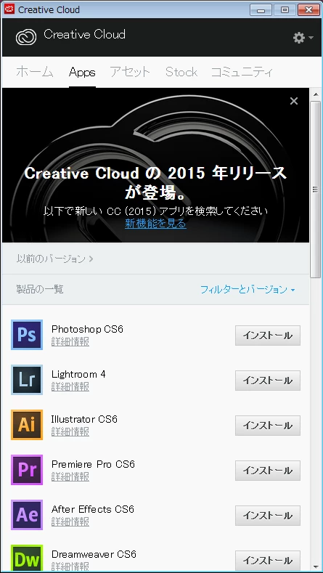Click the 新機能を見る link
The width and height of the screenshot is (323, 573).
click(x=155, y=223)
